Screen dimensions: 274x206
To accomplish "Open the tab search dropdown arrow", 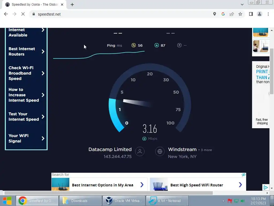I will tap(242, 5).
